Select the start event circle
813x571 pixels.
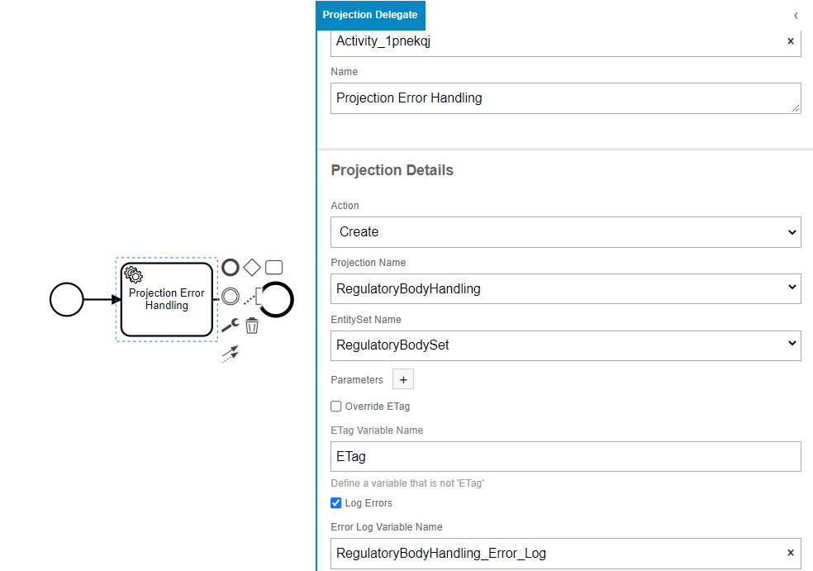click(66, 299)
